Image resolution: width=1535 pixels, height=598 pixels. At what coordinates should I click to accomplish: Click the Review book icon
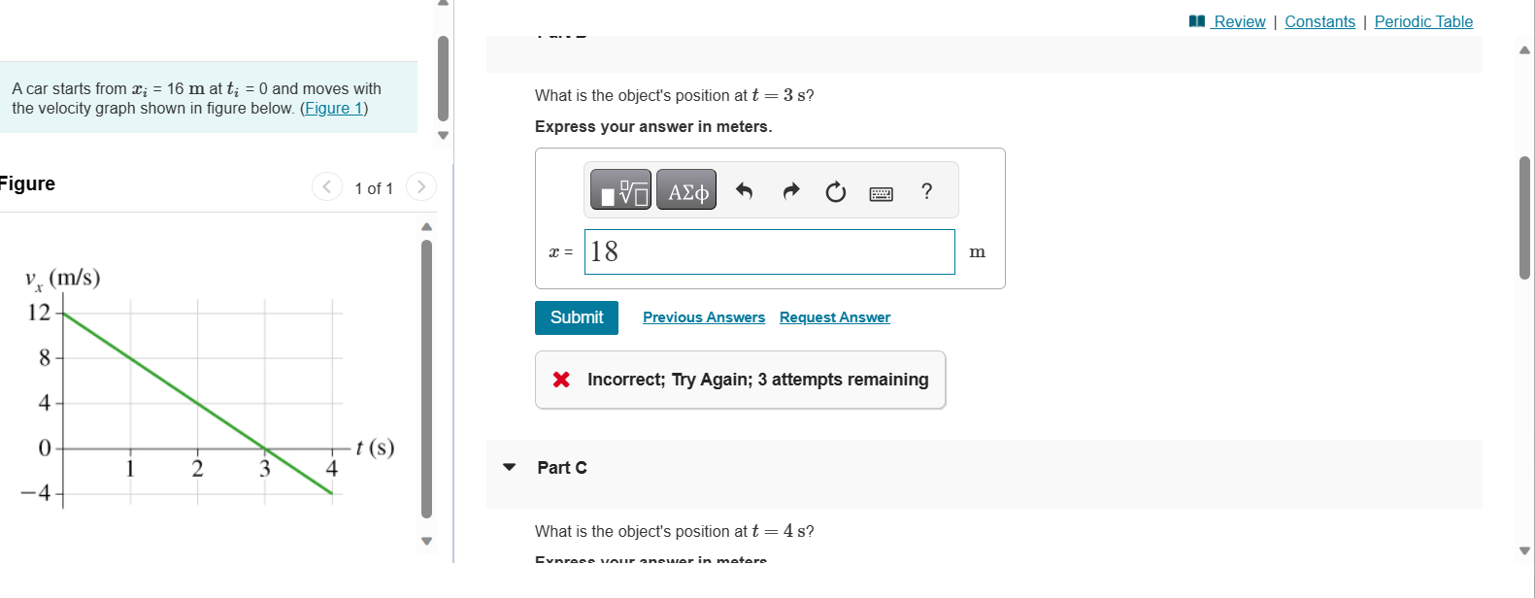pyautogui.click(x=1198, y=20)
